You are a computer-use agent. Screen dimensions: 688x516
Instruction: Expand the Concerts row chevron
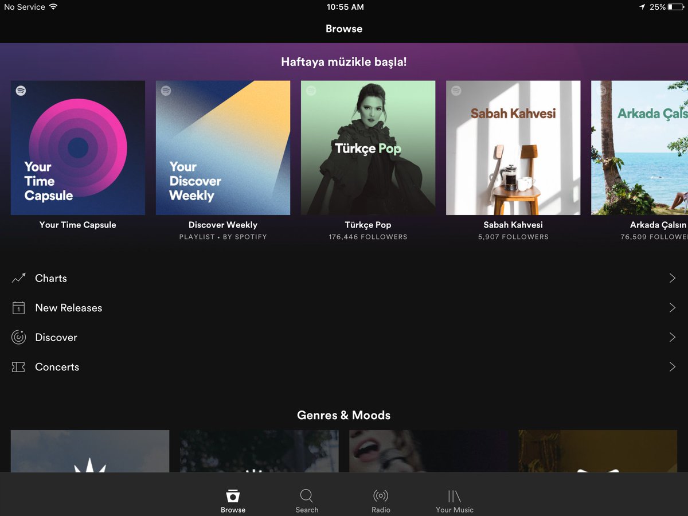point(673,367)
